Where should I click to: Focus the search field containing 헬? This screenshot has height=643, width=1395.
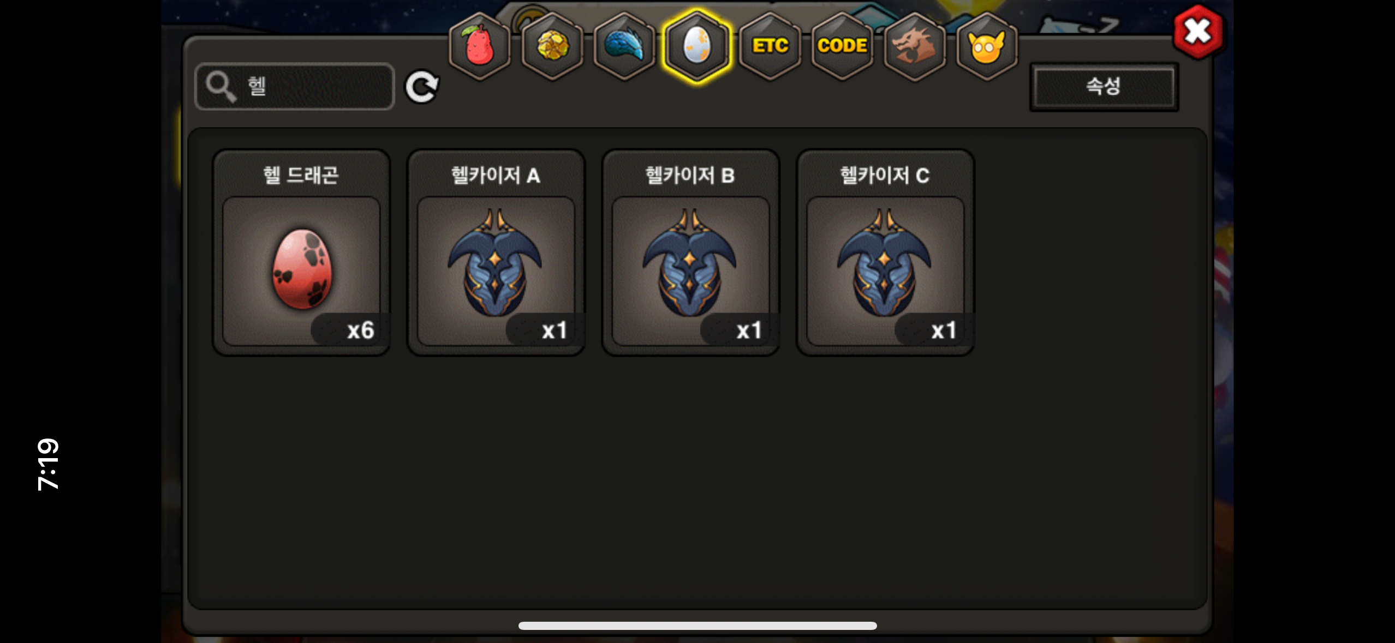point(295,86)
